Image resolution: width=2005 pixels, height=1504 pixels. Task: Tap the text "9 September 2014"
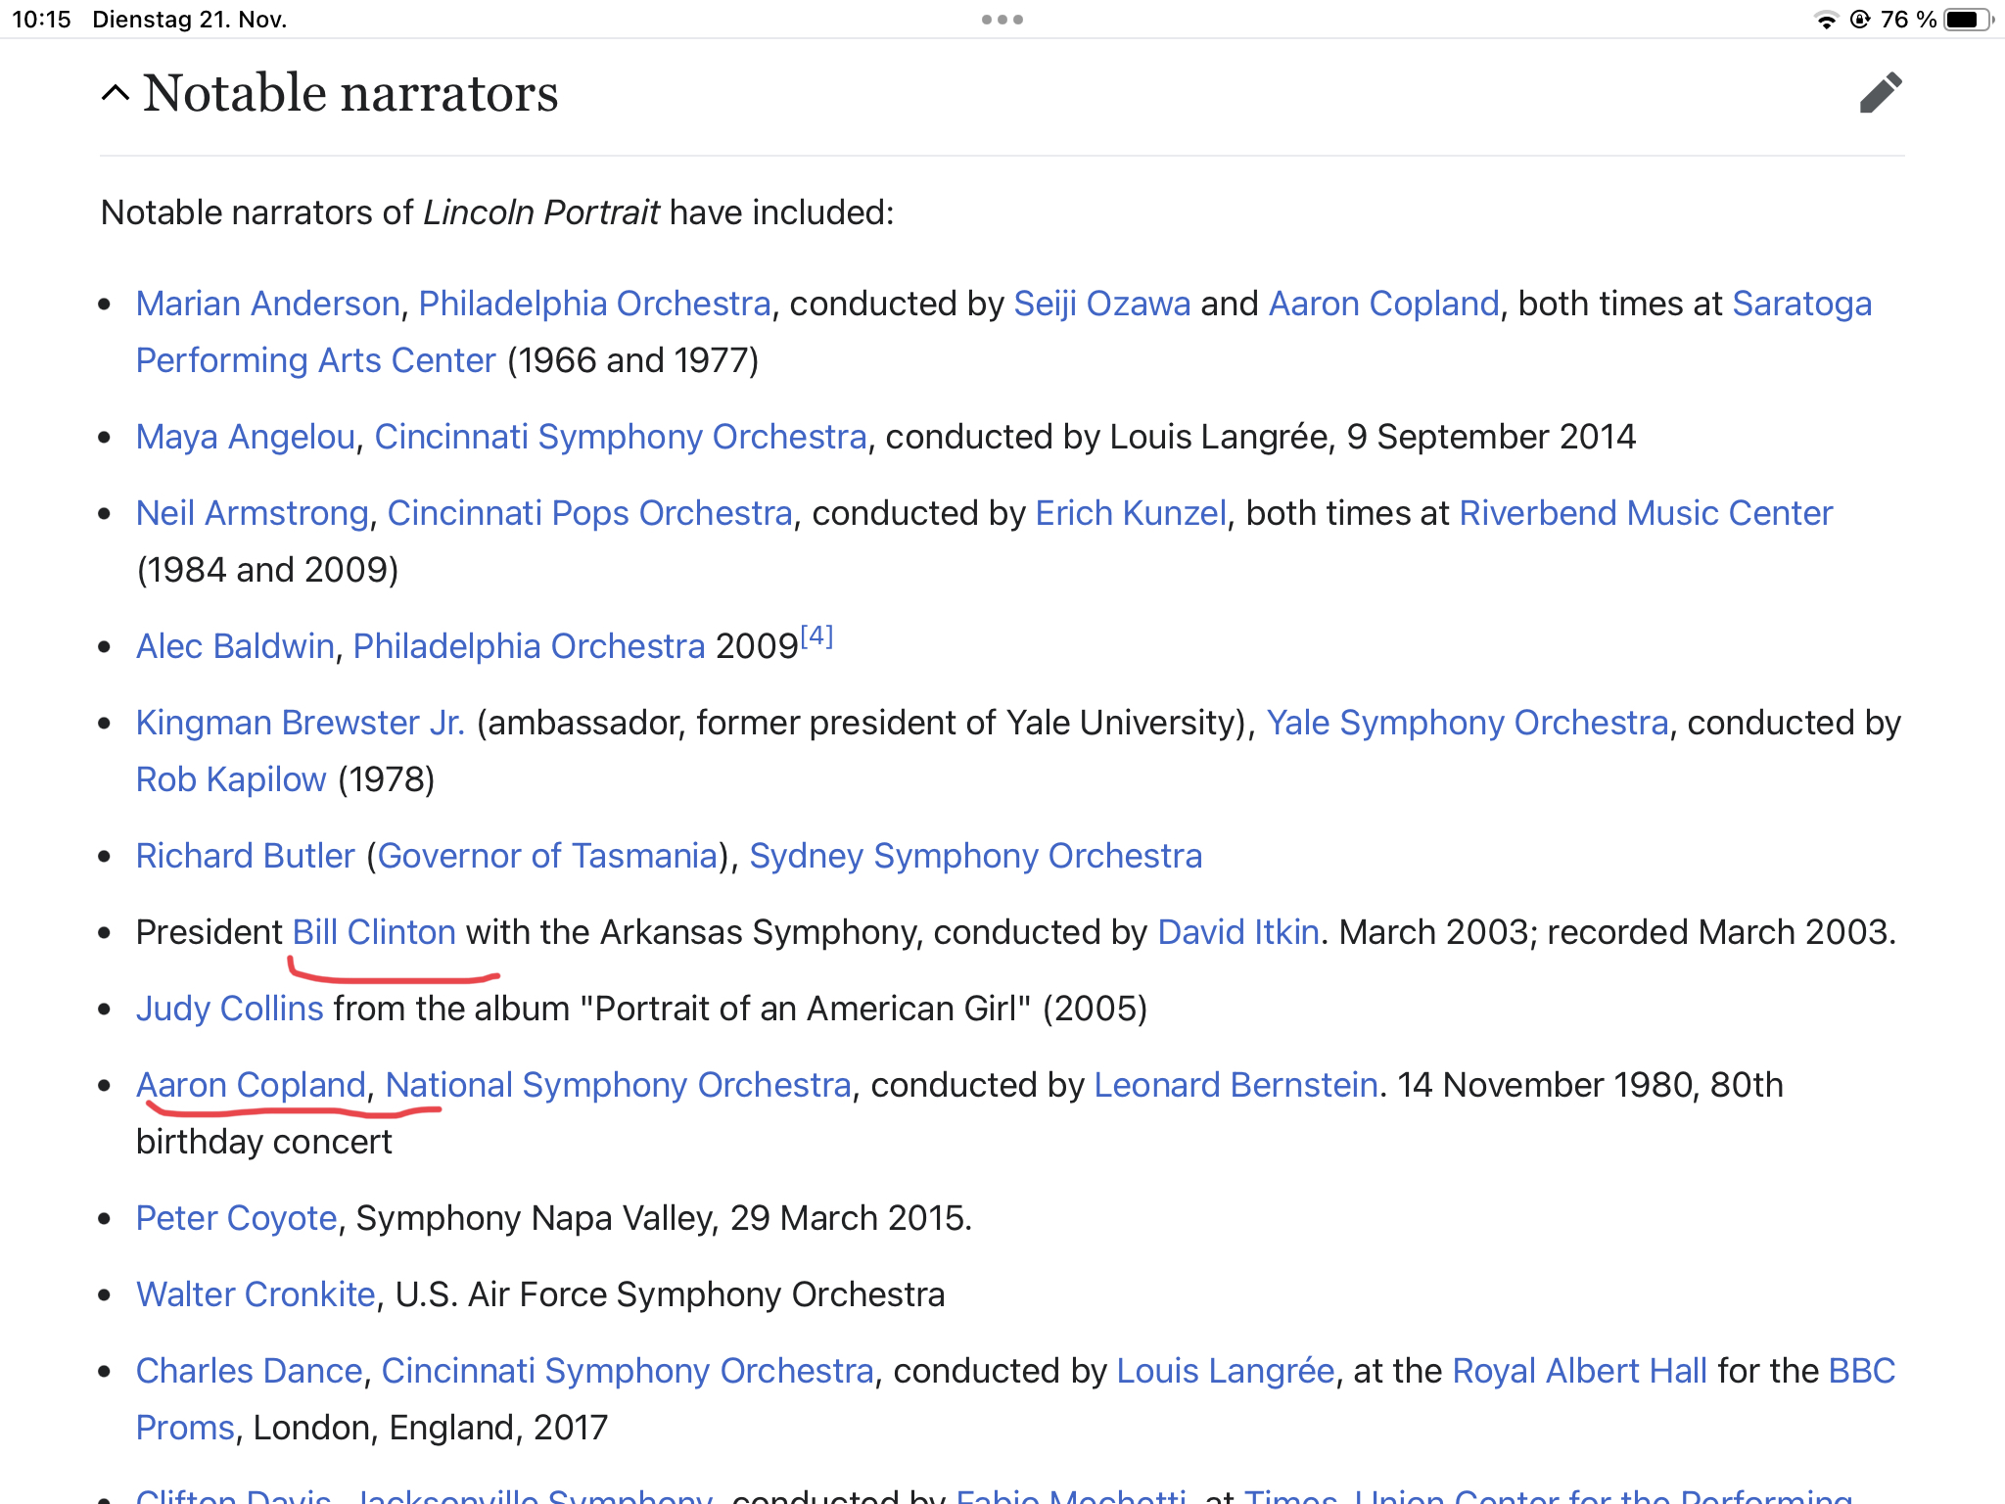[x=1490, y=437]
